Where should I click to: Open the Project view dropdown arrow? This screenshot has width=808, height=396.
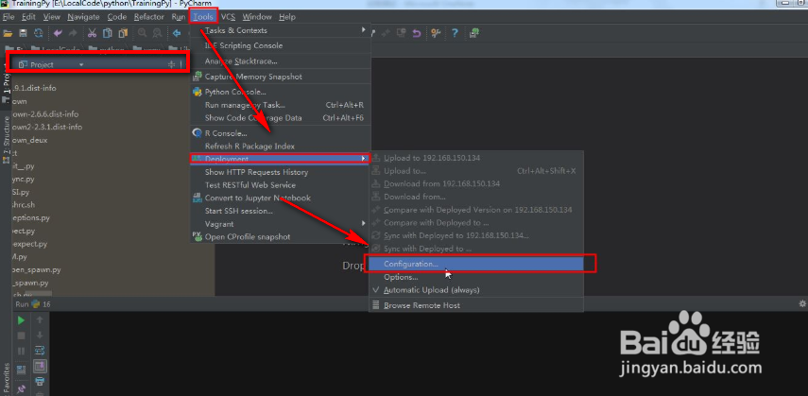(81, 65)
